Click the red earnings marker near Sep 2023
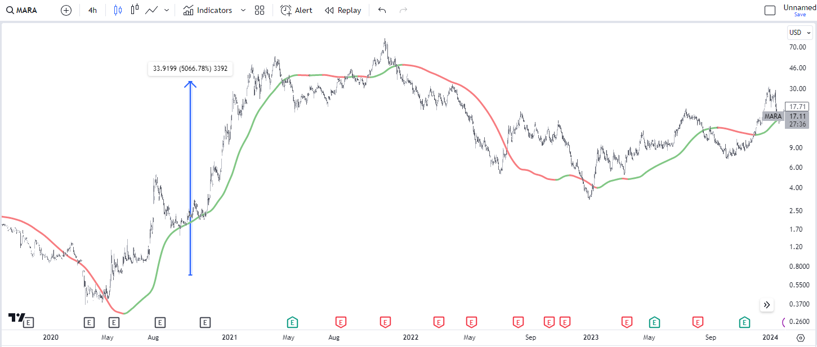 coord(698,322)
